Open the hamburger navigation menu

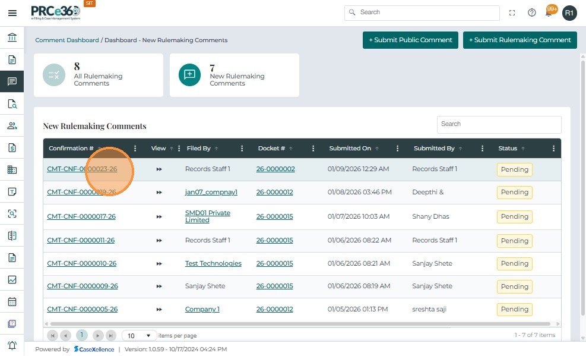click(x=12, y=13)
